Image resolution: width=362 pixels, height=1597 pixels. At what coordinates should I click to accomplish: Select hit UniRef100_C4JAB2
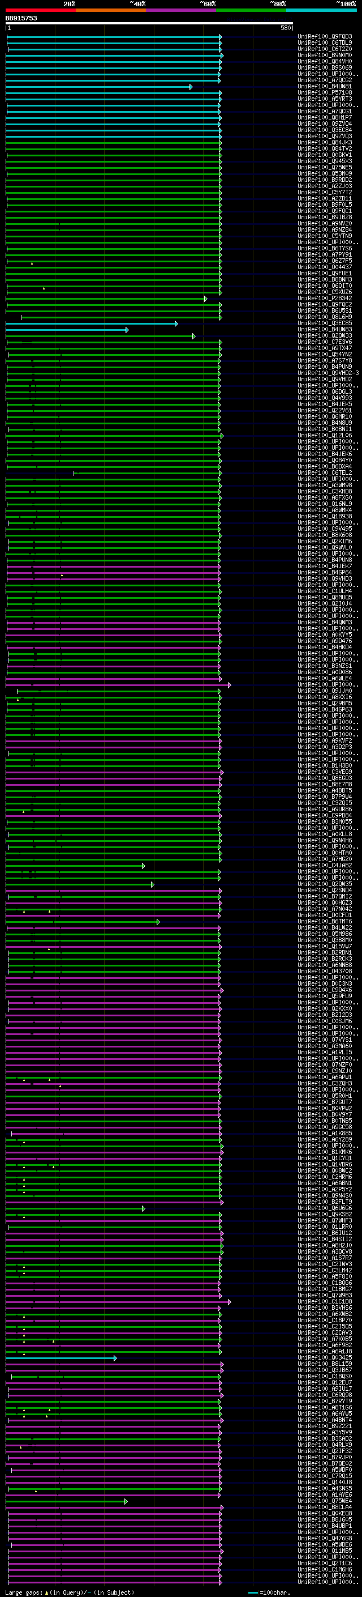(325, 866)
